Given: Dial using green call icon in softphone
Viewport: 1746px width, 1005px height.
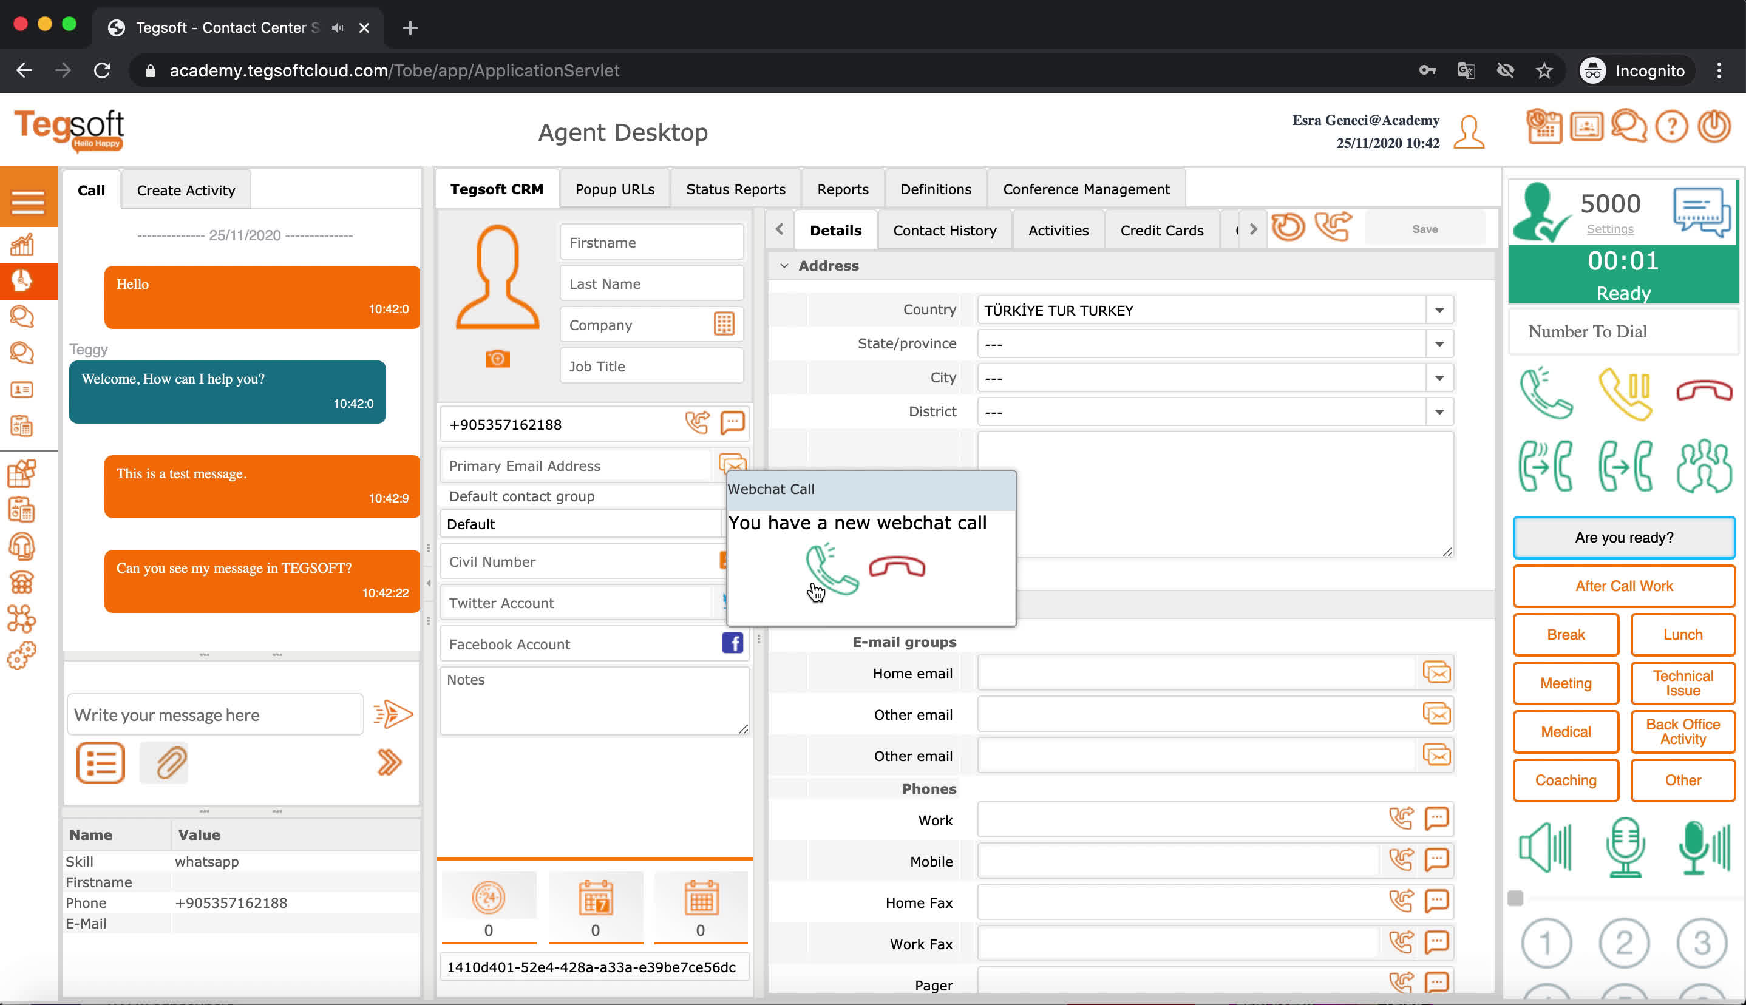Looking at the screenshot, I should click(x=1546, y=393).
